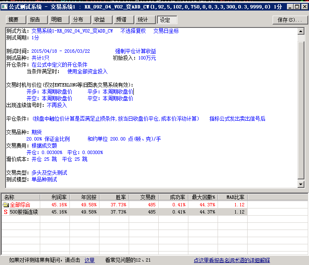Open the 点这里看报告名词术语的详细解释 link

pyautogui.click(x=232, y=260)
